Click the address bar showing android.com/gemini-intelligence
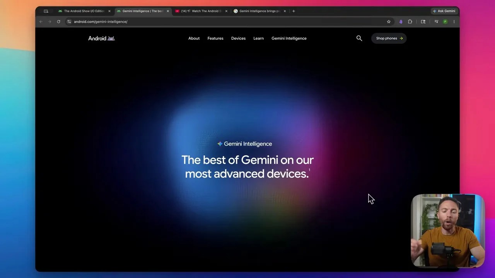Viewport: 495px width, 278px height. [x=228, y=22]
